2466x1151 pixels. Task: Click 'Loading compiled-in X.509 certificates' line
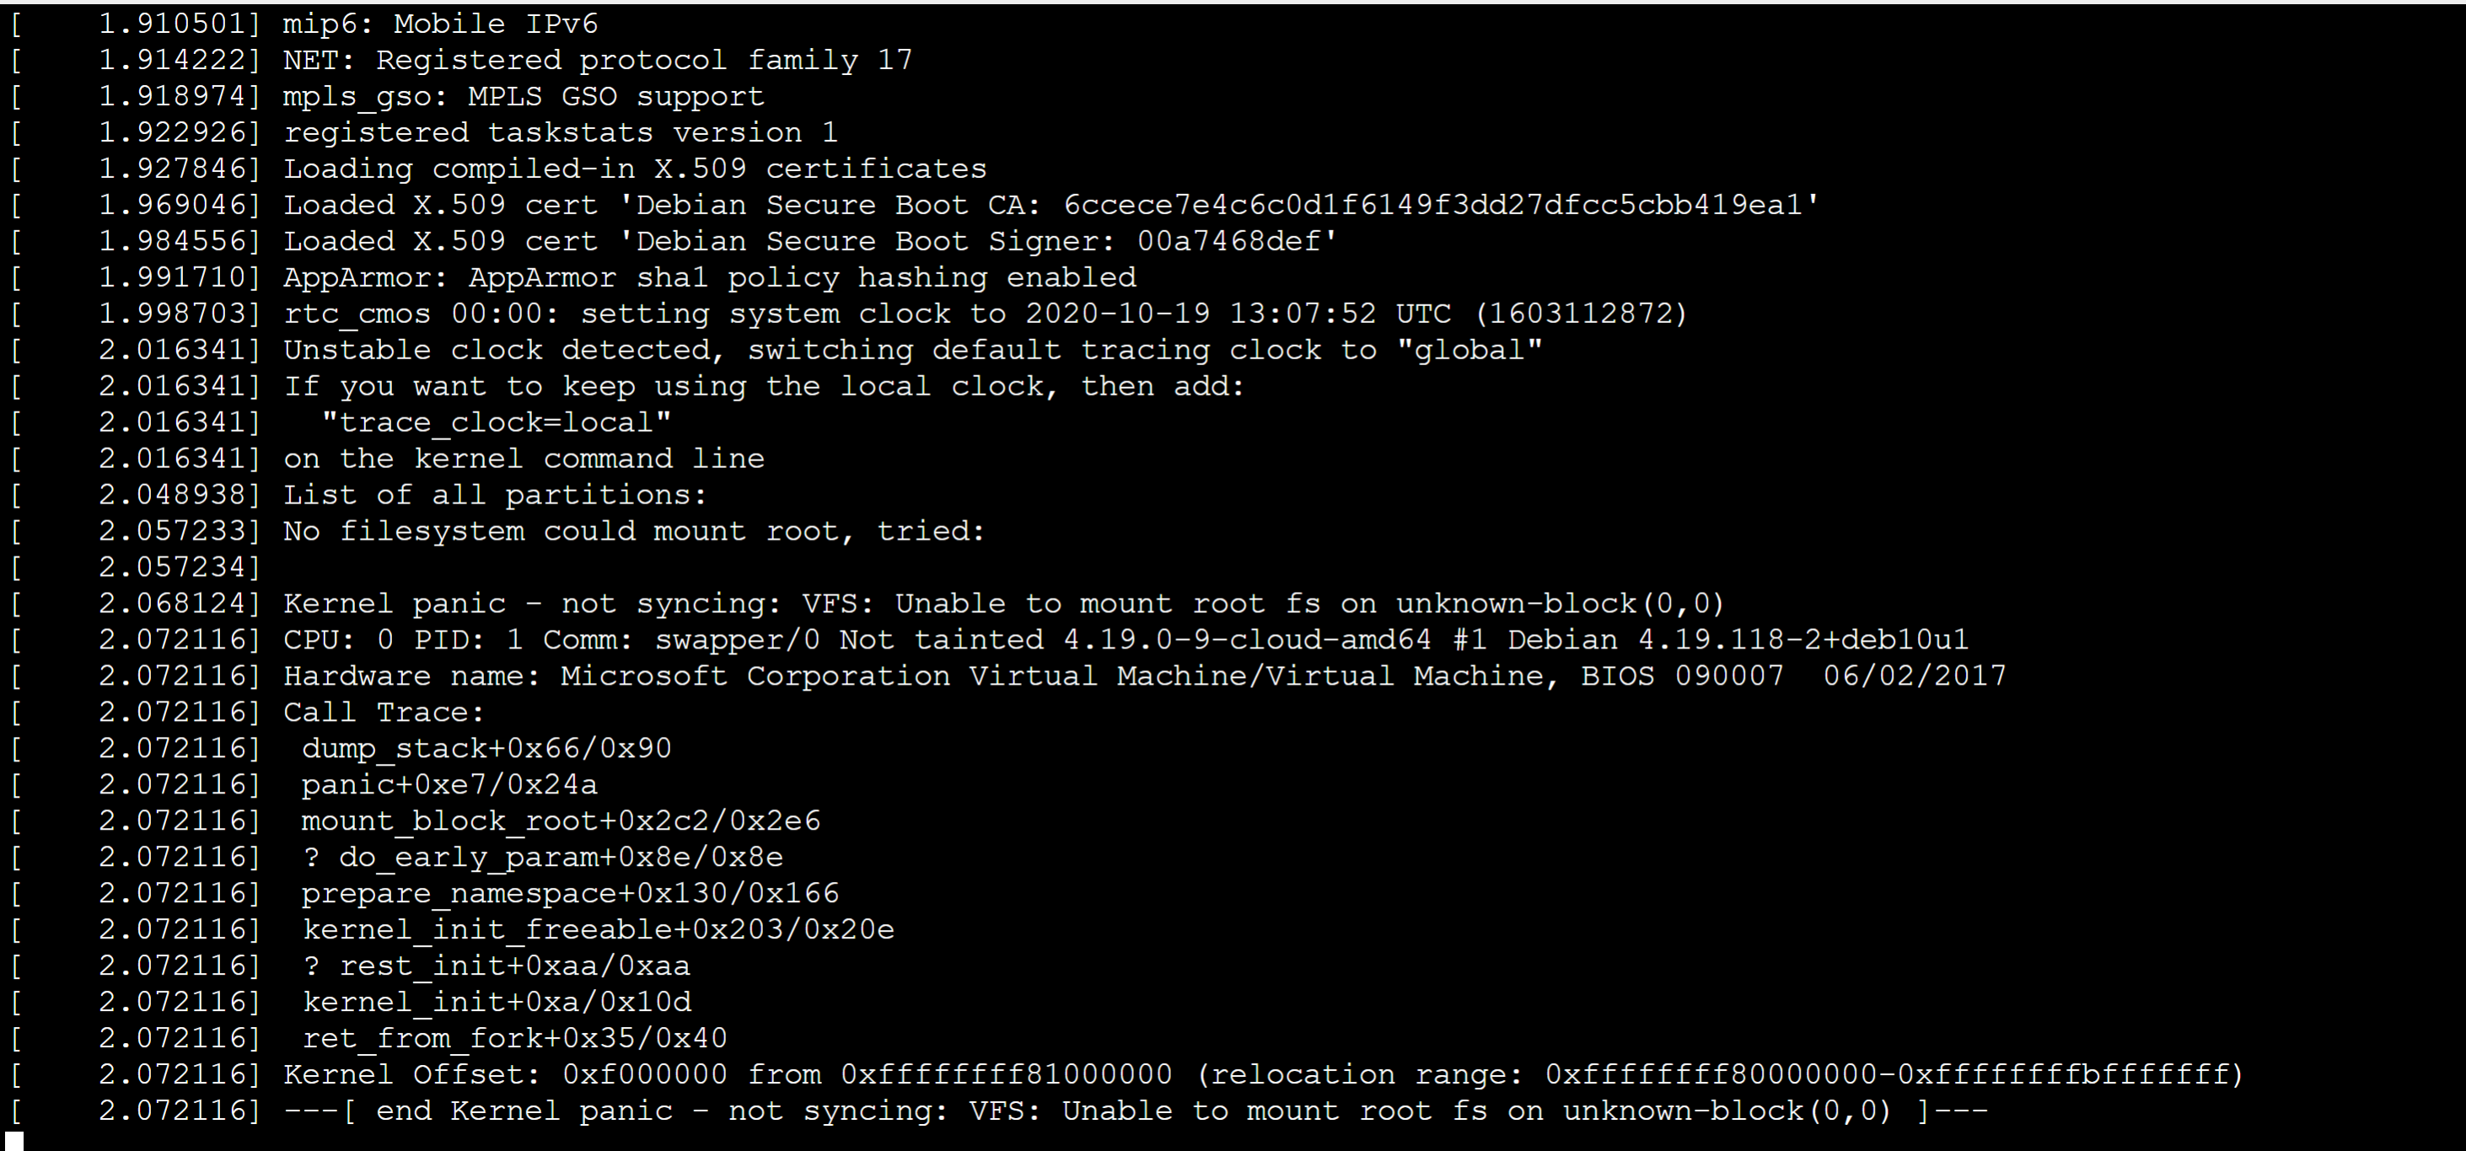(635, 169)
